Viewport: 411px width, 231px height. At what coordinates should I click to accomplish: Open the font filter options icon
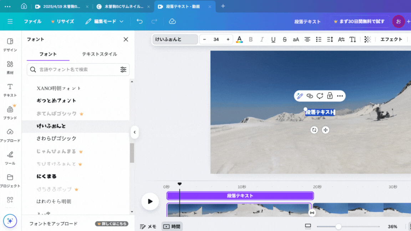pos(123,70)
